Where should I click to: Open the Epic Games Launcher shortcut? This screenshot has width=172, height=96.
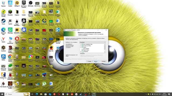[x=24, y=4]
